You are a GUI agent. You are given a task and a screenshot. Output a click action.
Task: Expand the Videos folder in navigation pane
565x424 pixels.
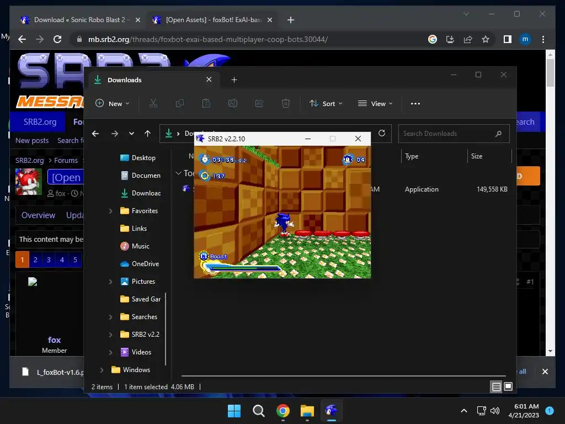(x=110, y=352)
